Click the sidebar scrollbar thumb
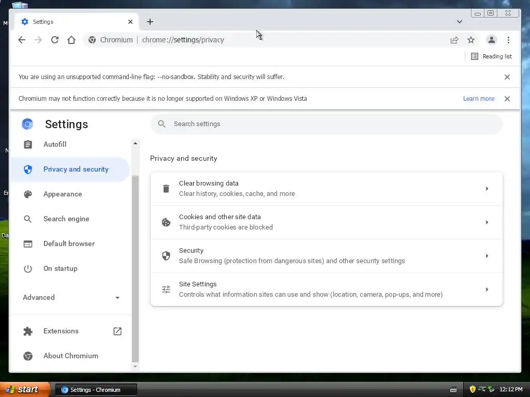 click(x=135, y=269)
